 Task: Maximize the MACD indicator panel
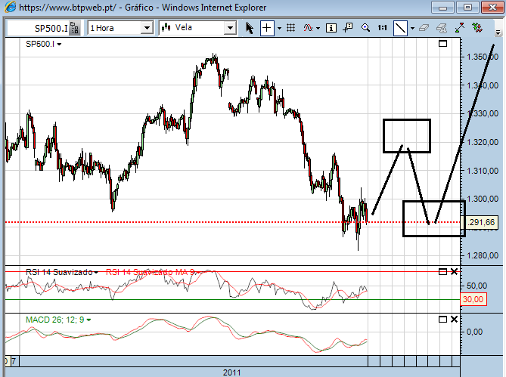pyautogui.click(x=442, y=320)
